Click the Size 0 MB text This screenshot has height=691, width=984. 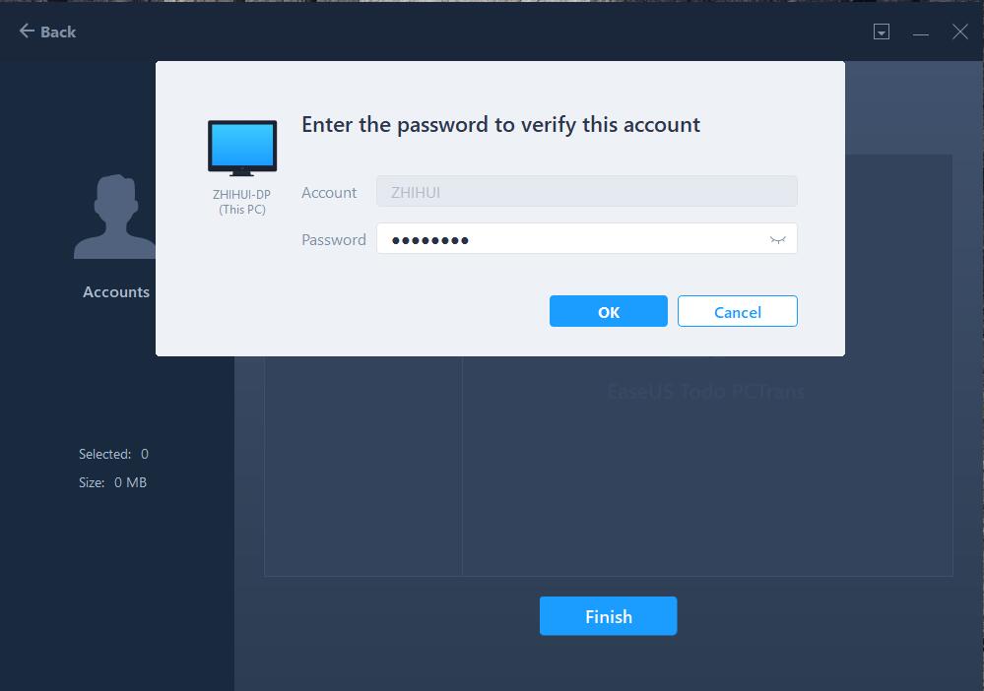pos(113,483)
